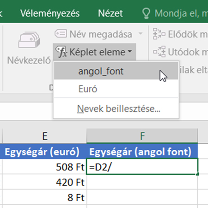The image size is (208, 208).
Task: Click the Elődök mutatása trace icon
Action: click(x=159, y=34)
